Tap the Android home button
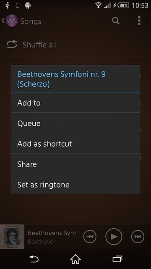The width and height of the screenshot is (151, 269). click(x=75, y=259)
